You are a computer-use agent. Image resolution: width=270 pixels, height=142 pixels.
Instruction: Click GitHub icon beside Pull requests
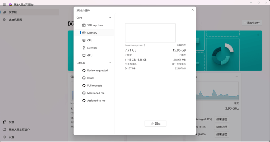click(84, 85)
